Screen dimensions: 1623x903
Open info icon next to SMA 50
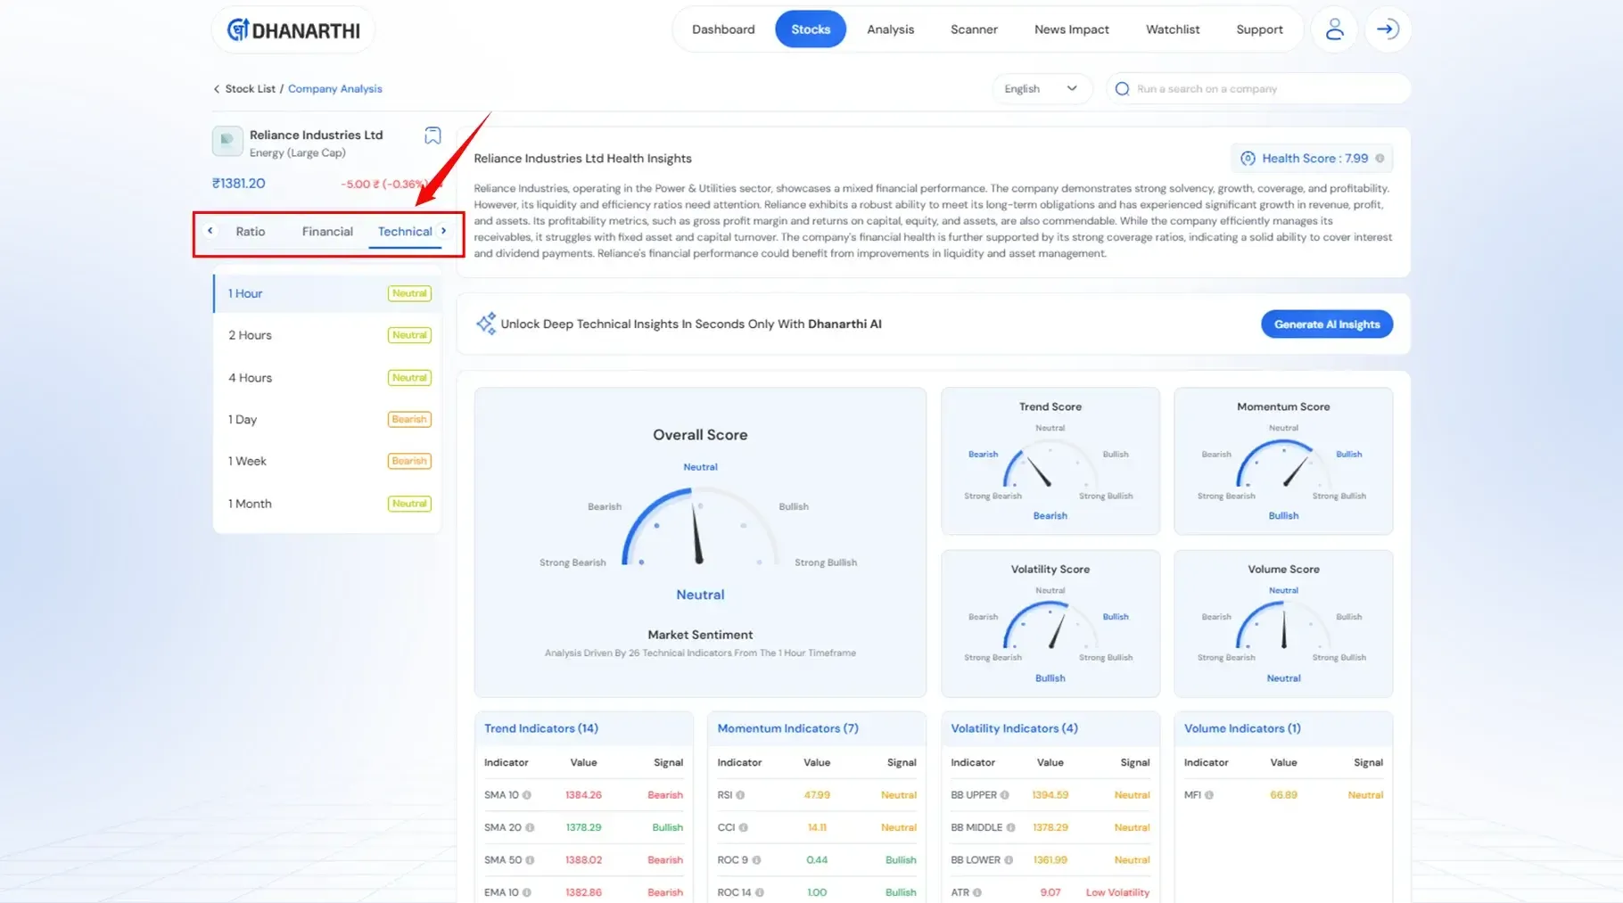click(x=530, y=860)
